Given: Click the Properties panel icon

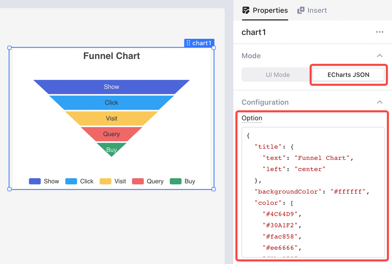Looking at the screenshot, I should tap(246, 10).
